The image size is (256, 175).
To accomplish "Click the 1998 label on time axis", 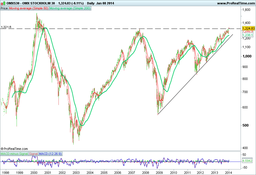I will pyautogui.click(x=6, y=173).
